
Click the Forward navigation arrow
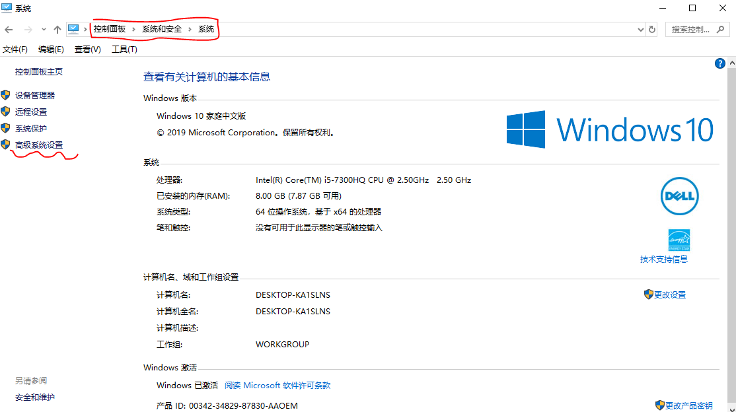click(x=28, y=30)
